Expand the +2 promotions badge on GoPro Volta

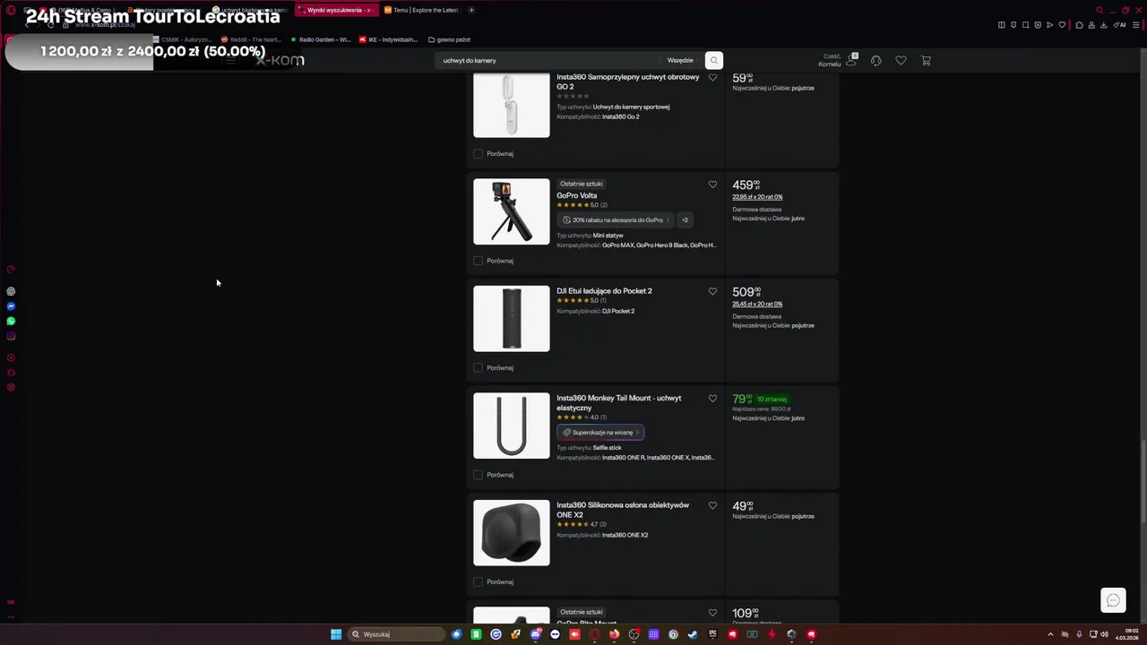(685, 219)
